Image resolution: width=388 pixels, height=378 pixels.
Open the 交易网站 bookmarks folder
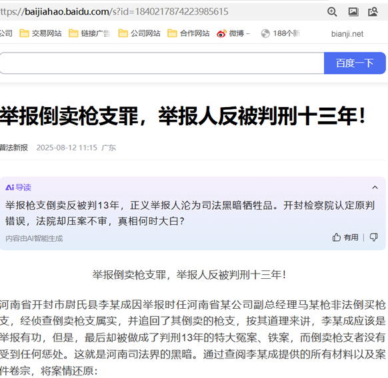coord(41,33)
